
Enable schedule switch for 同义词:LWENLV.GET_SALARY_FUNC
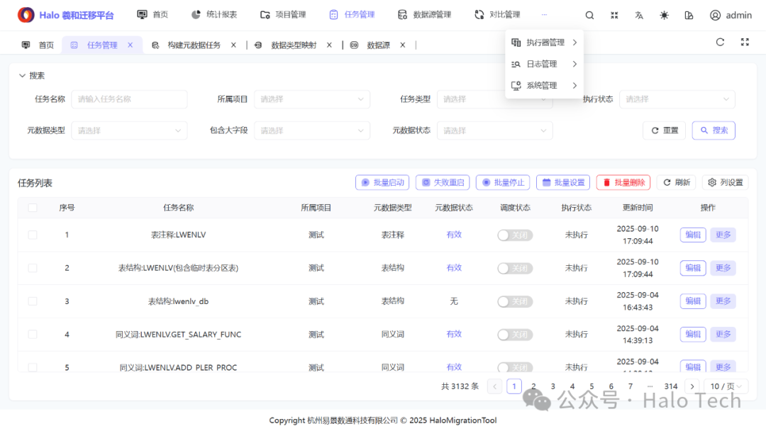[515, 335]
